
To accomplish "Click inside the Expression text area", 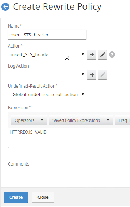I will click(69, 138).
